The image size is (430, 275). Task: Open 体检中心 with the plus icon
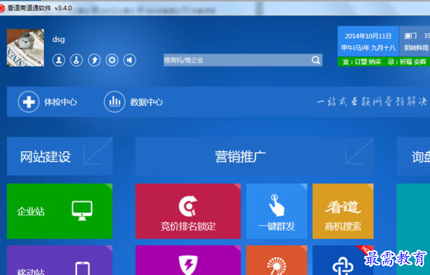tap(47, 102)
